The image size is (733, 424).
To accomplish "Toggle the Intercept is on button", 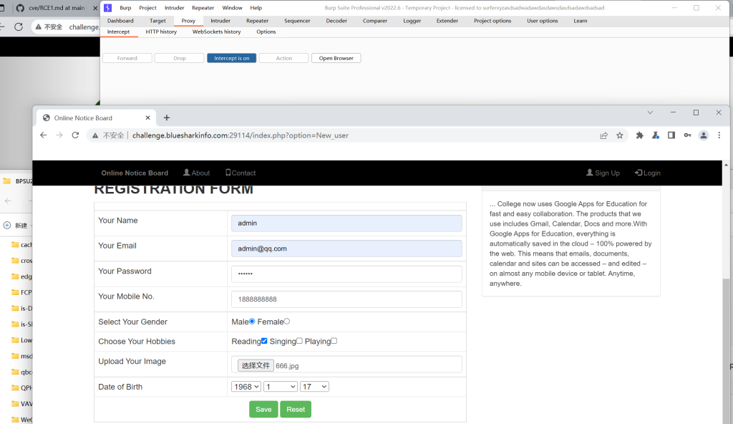I will coord(232,58).
